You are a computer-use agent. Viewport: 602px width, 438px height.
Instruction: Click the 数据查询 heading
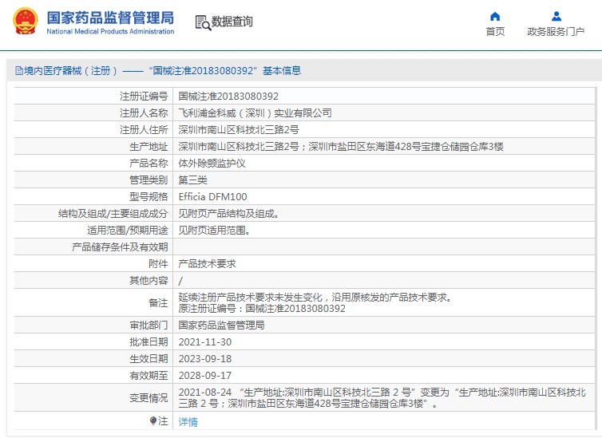(232, 22)
